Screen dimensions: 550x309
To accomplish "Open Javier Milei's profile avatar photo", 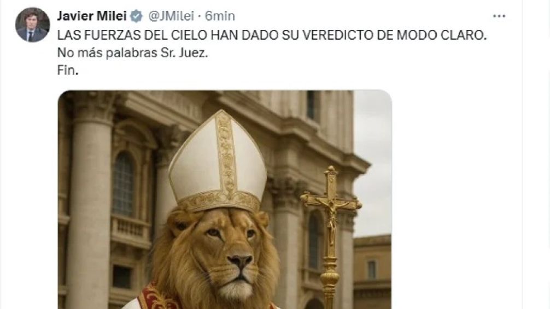I will tap(32, 25).
